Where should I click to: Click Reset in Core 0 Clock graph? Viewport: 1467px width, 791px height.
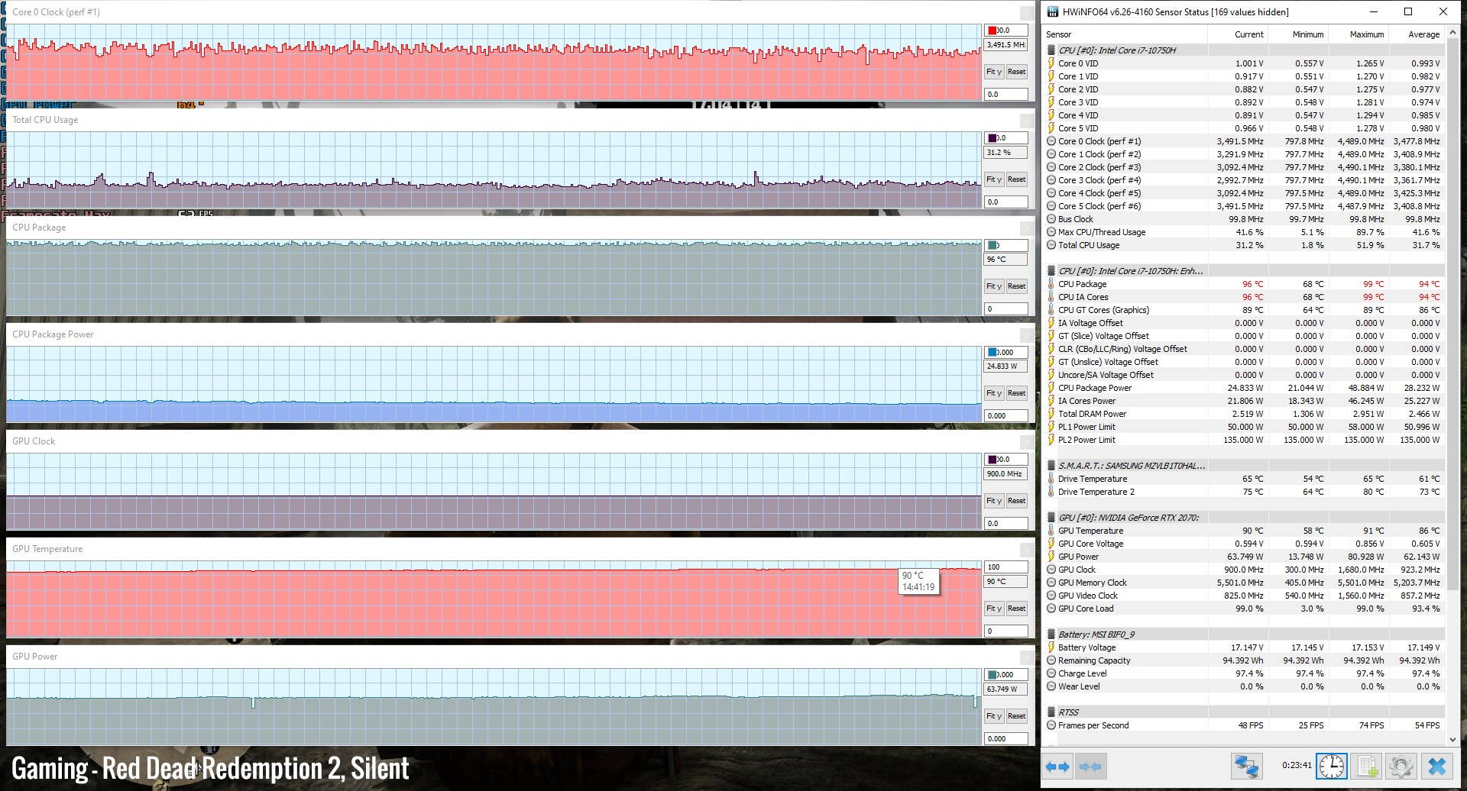tap(1016, 72)
